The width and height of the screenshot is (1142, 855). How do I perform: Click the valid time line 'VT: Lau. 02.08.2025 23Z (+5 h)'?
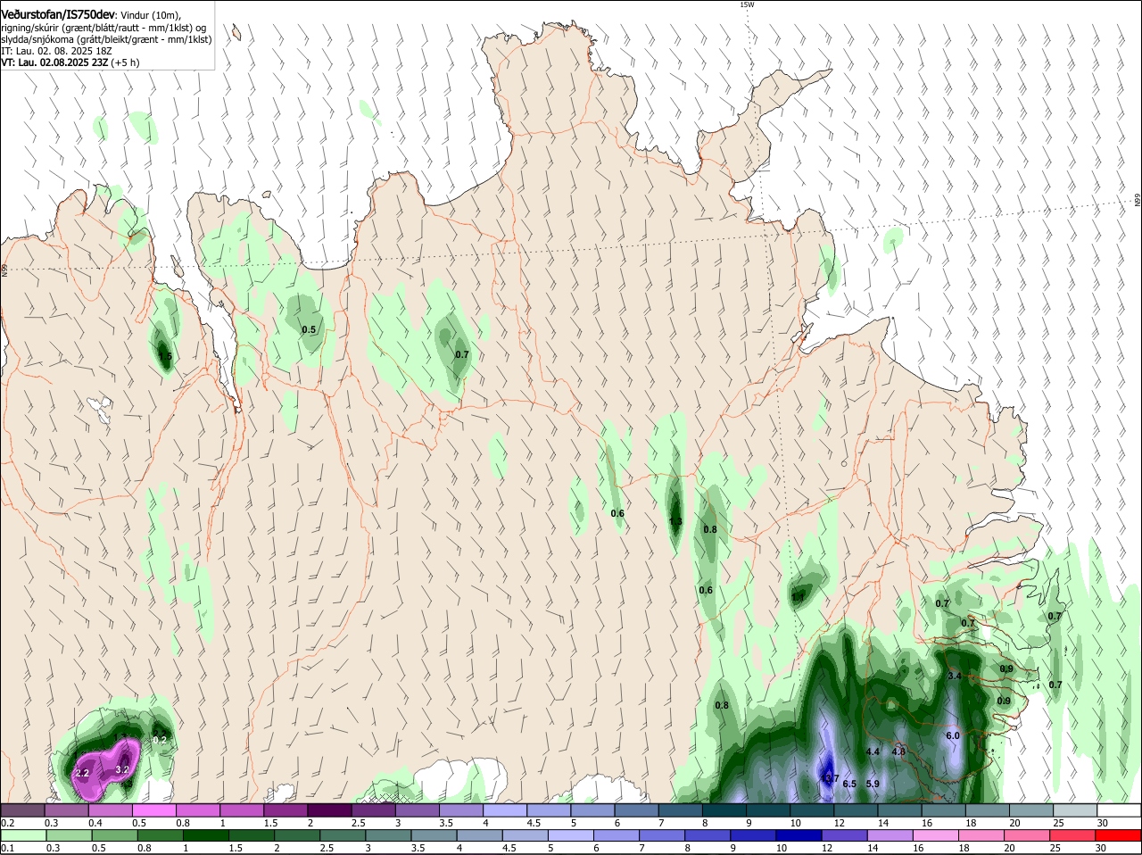click(x=70, y=62)
